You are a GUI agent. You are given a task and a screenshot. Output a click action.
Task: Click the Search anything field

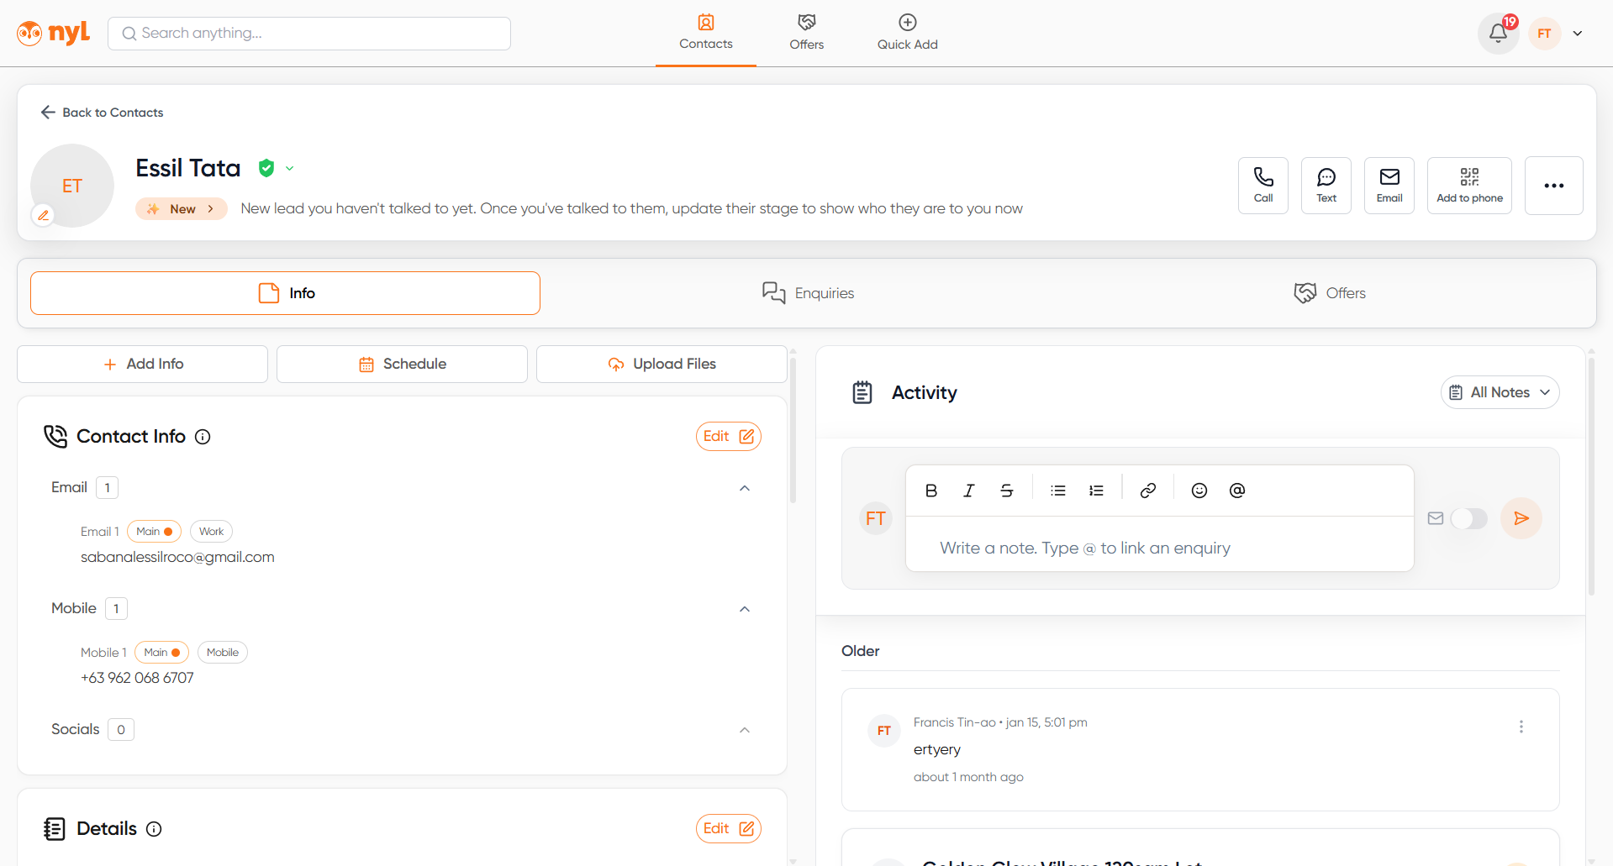(309, 34)
